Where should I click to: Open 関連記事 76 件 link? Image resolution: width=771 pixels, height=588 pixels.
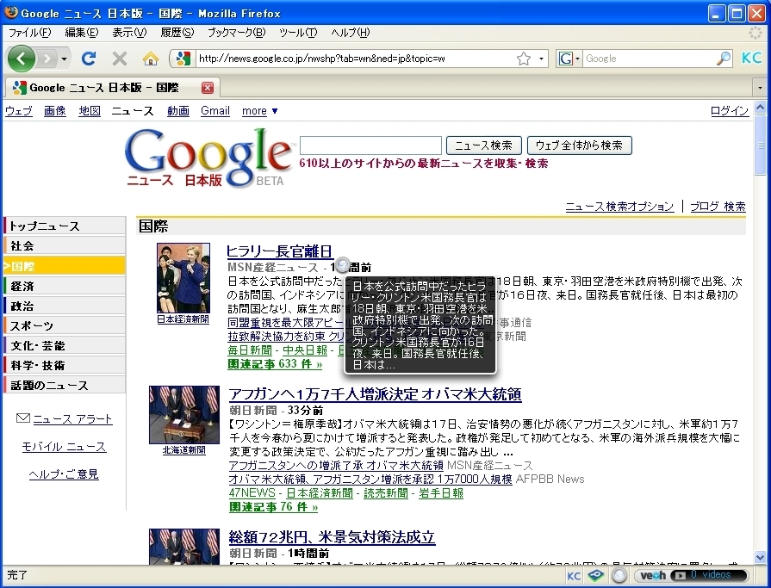coord(273,507)
